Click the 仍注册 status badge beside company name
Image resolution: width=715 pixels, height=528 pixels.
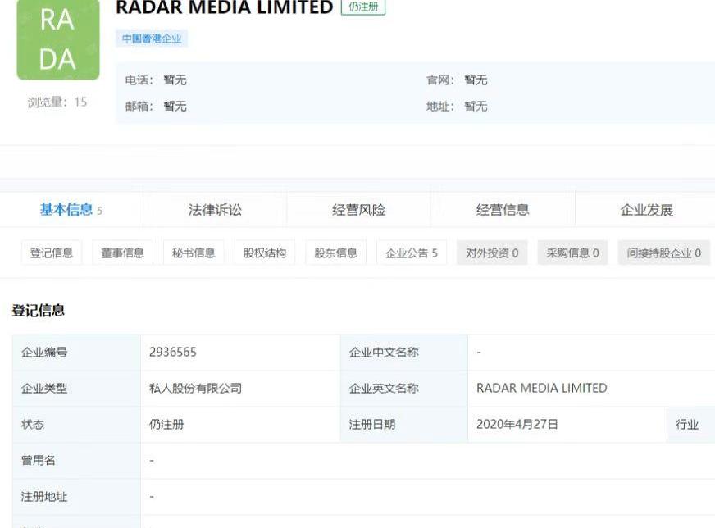(362, 7)
